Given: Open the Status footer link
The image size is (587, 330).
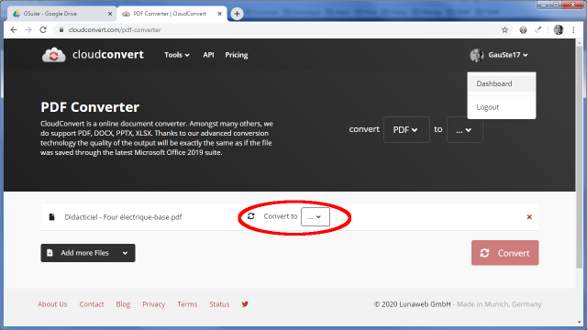Looking at the screenshot, I should tap(219, 304).
